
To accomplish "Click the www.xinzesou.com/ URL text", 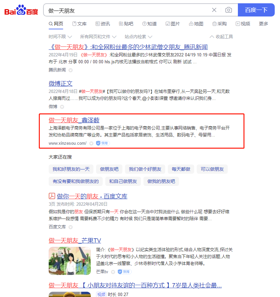I will point(67,143).
